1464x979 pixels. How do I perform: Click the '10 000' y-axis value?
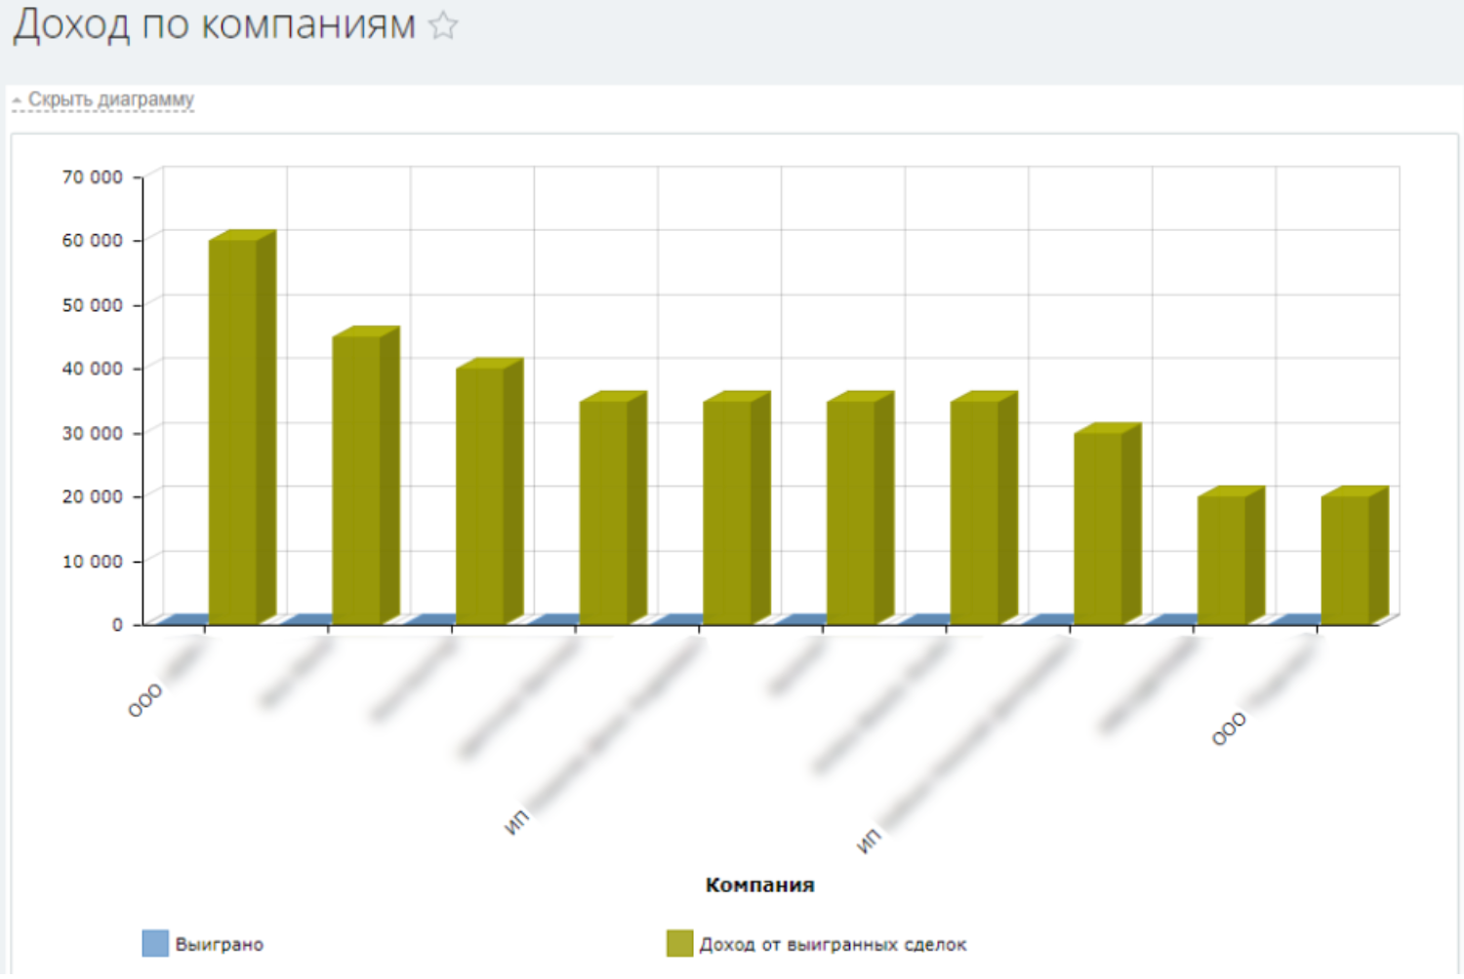pyautogui.click(x=93, y=561)
